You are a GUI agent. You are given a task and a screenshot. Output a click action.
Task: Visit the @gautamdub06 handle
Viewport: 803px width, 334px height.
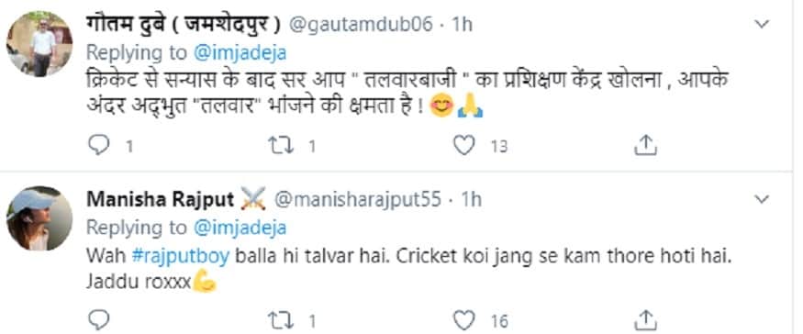click(362, 25)
